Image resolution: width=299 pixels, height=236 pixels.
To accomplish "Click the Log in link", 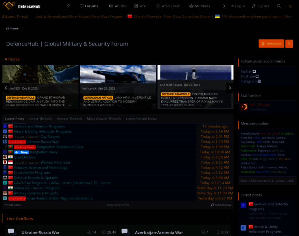I will click(238, 6).
